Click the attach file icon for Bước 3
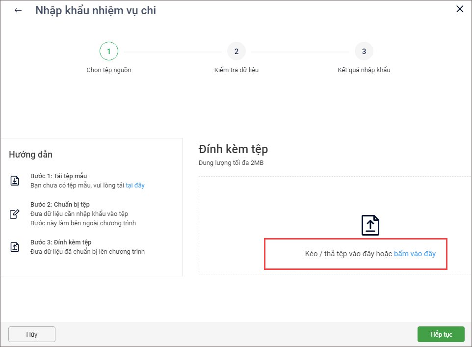 point(15,247)
